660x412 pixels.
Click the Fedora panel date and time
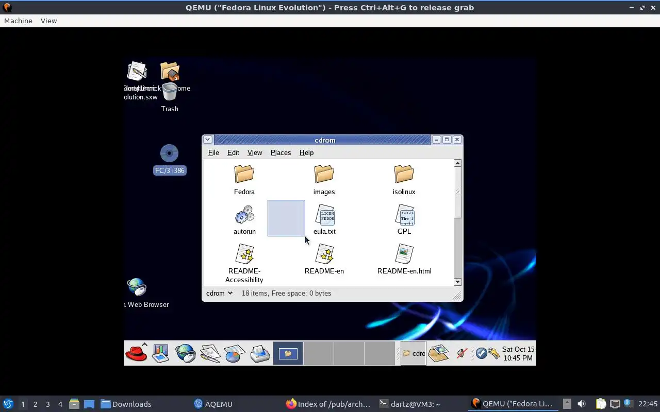(518, 353)
